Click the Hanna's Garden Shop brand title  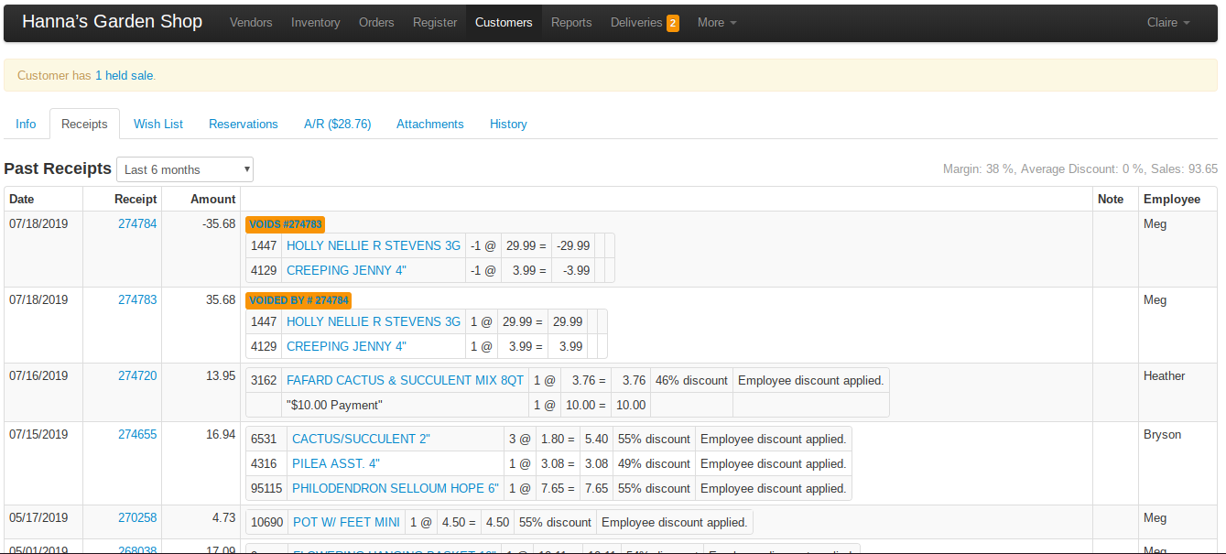tap(112, 22)
